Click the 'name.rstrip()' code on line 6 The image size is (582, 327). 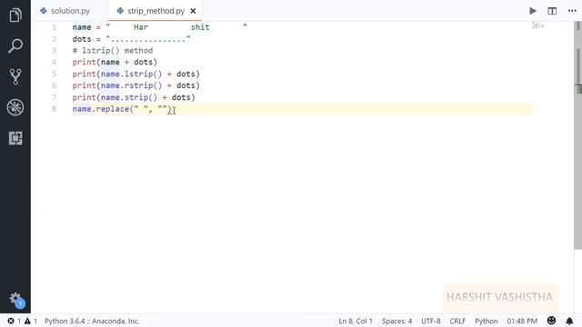click(131, 85)
